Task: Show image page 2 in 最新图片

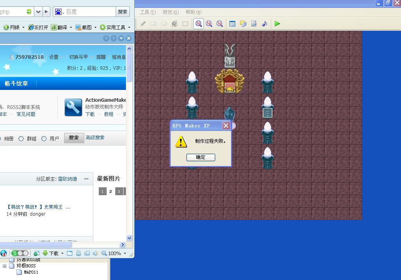Action: (111, 191)
